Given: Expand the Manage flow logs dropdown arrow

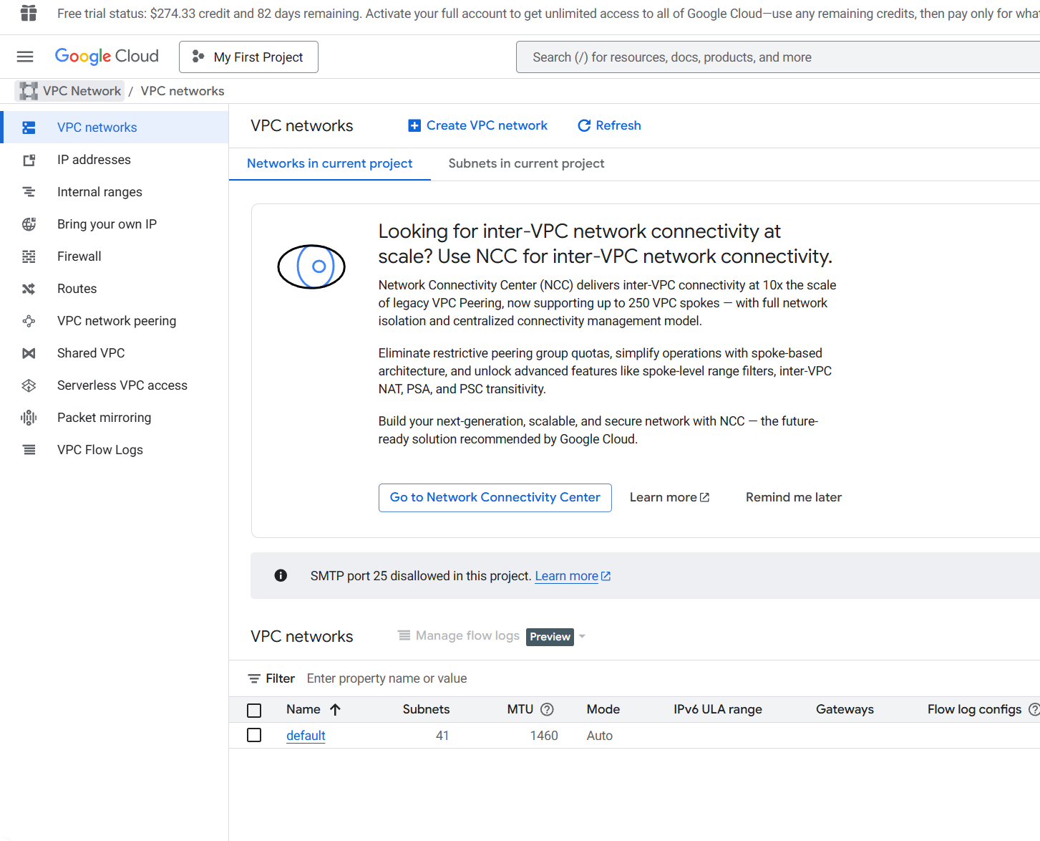Looking at the screenshot, I should click(x=582, y=636).
